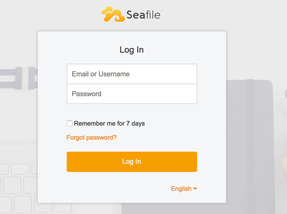Click the speaker key on background keyboard
The height and width of the screenshot is (214, 287).
click(x=20, y=169)
